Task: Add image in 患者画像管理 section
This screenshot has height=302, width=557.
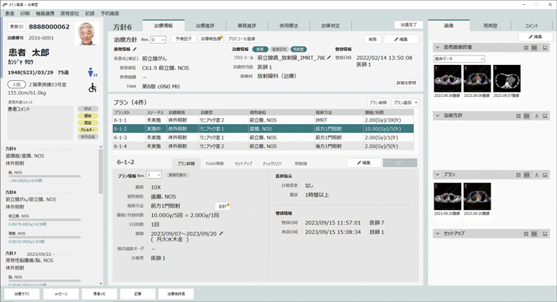Action: (545, 47)
